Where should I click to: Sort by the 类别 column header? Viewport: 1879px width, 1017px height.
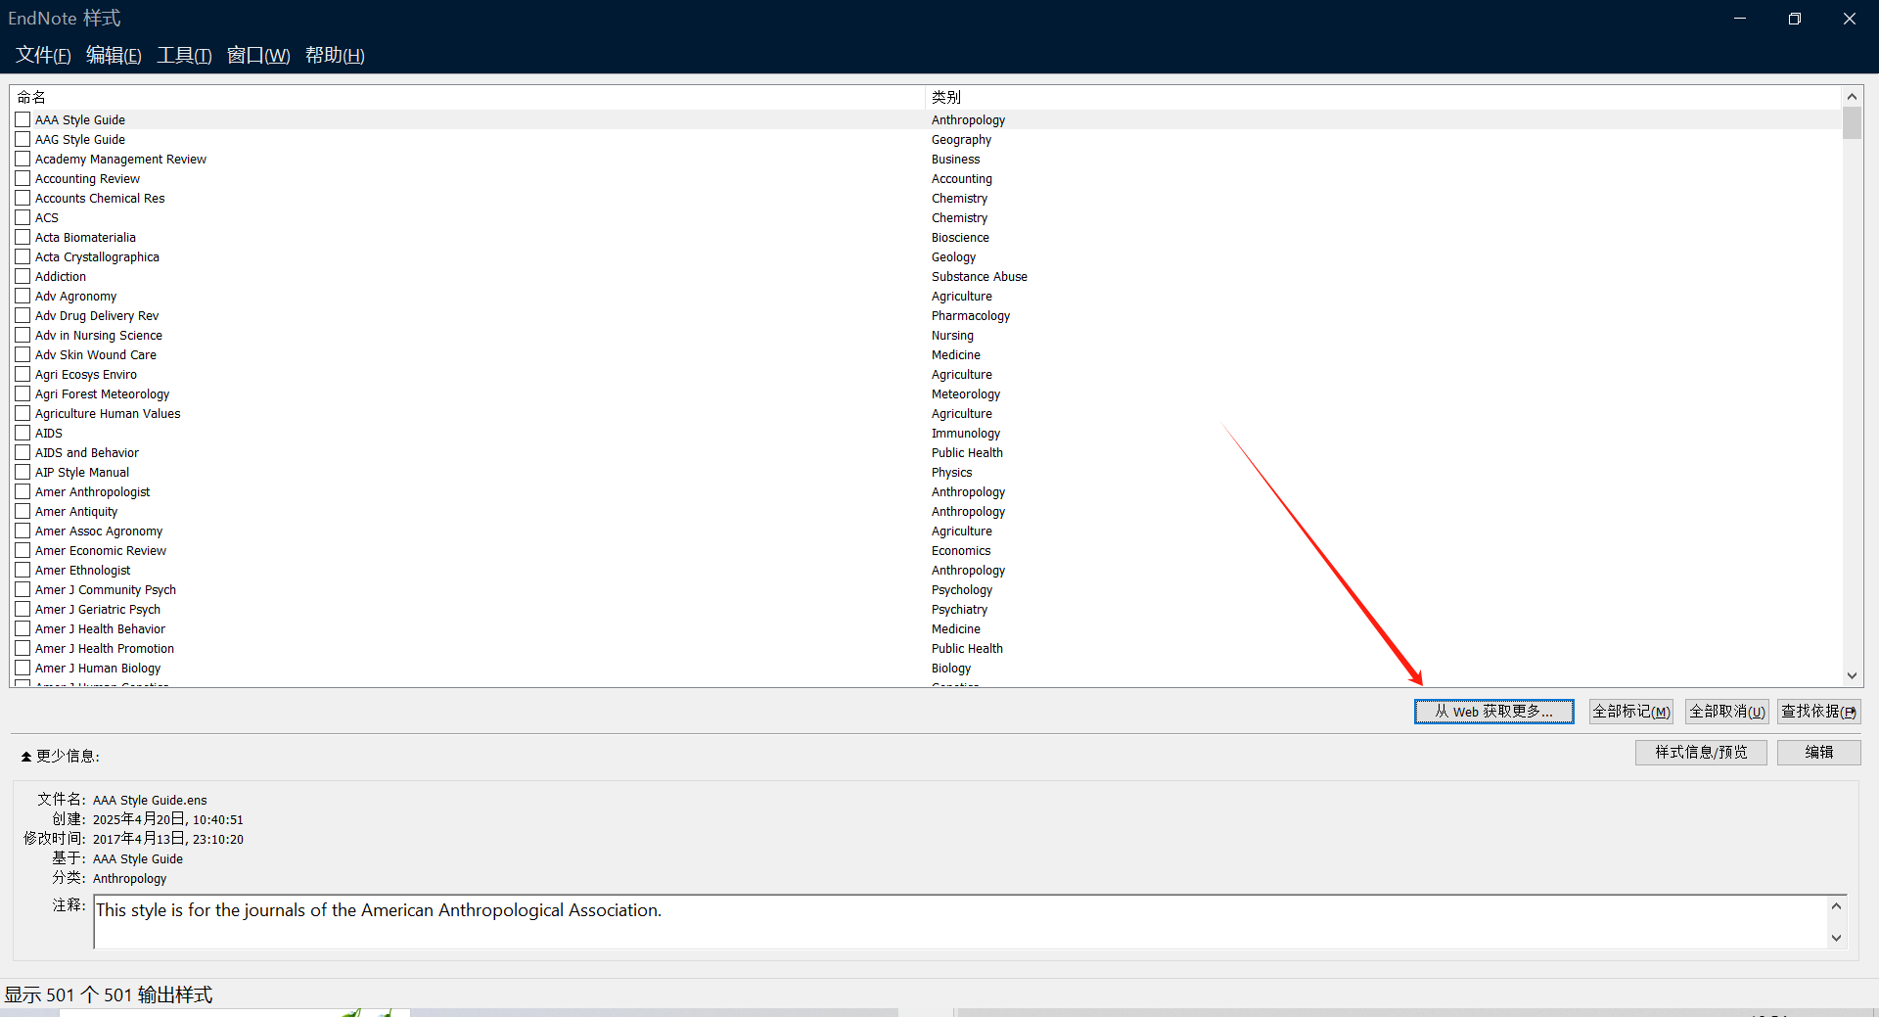coord(1383,97)
